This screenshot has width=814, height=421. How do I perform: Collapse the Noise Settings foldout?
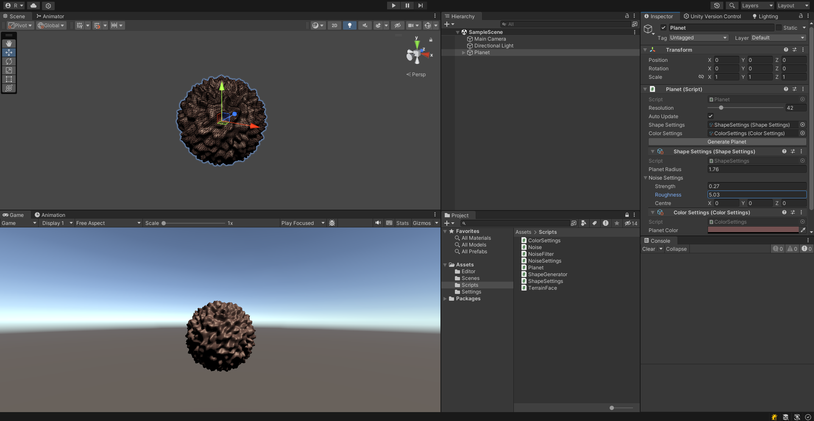click(645, 178)
